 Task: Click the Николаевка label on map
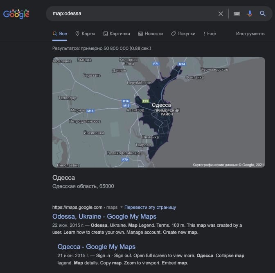[68, 165]
